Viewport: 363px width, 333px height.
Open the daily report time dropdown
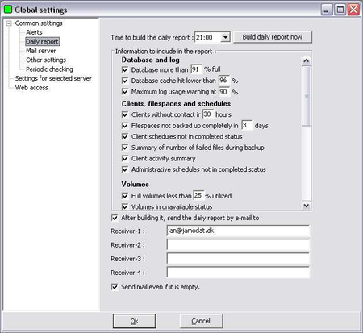pos(226,37)
